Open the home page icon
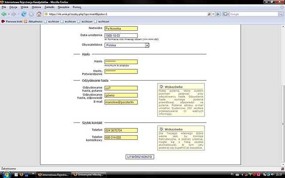 (x=39, y=14)
